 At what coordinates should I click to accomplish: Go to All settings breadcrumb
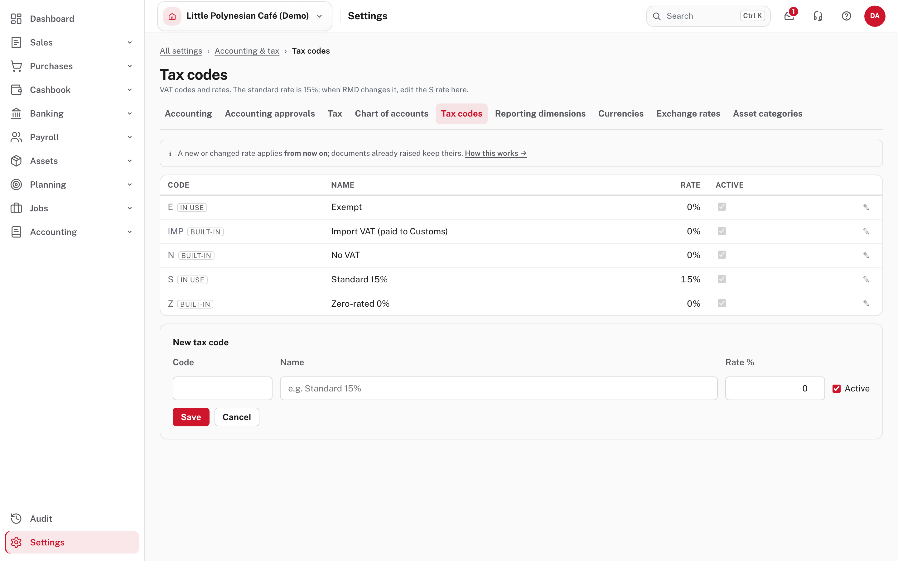[x=181, y=51]
